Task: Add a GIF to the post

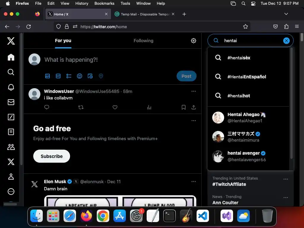Action: tap(58, 76)
